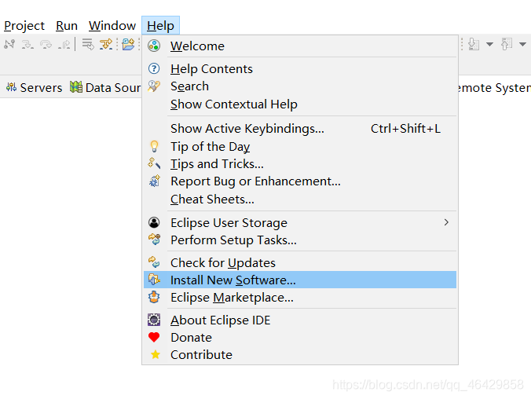Viewport: 531px width, 399px height.
Task: Click the Step Return toolbar icon
Action: 64,44
